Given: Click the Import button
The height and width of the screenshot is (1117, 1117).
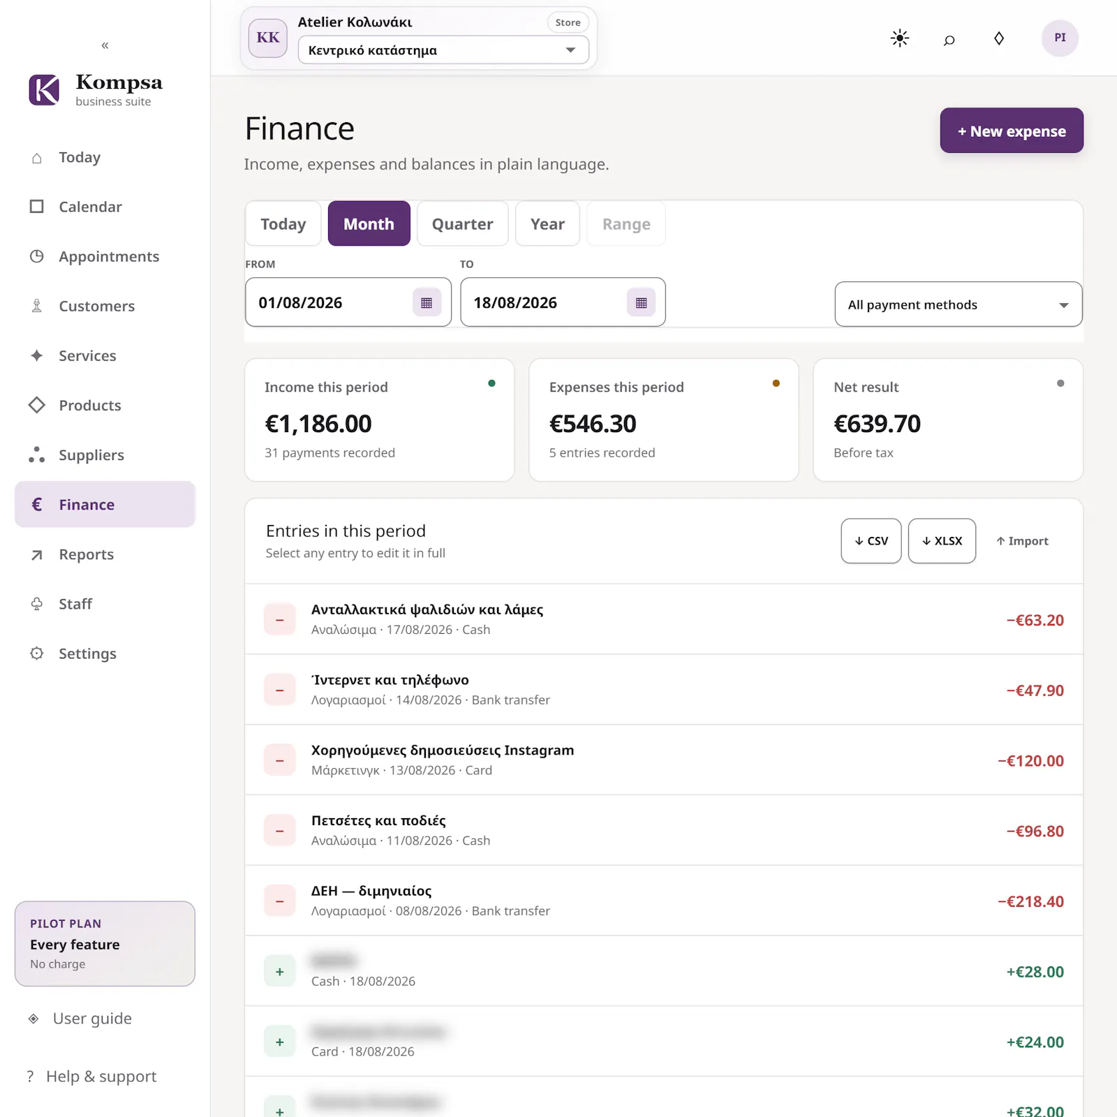Looking at the screenshot, I should click(x=1022, y=541).
